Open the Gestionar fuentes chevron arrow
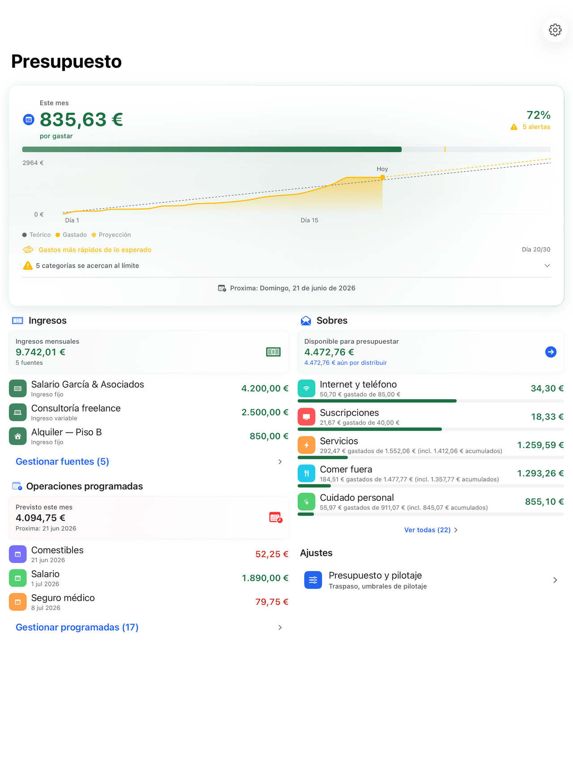The height and width of the screenshot is (764, 573). pos(280,461)
